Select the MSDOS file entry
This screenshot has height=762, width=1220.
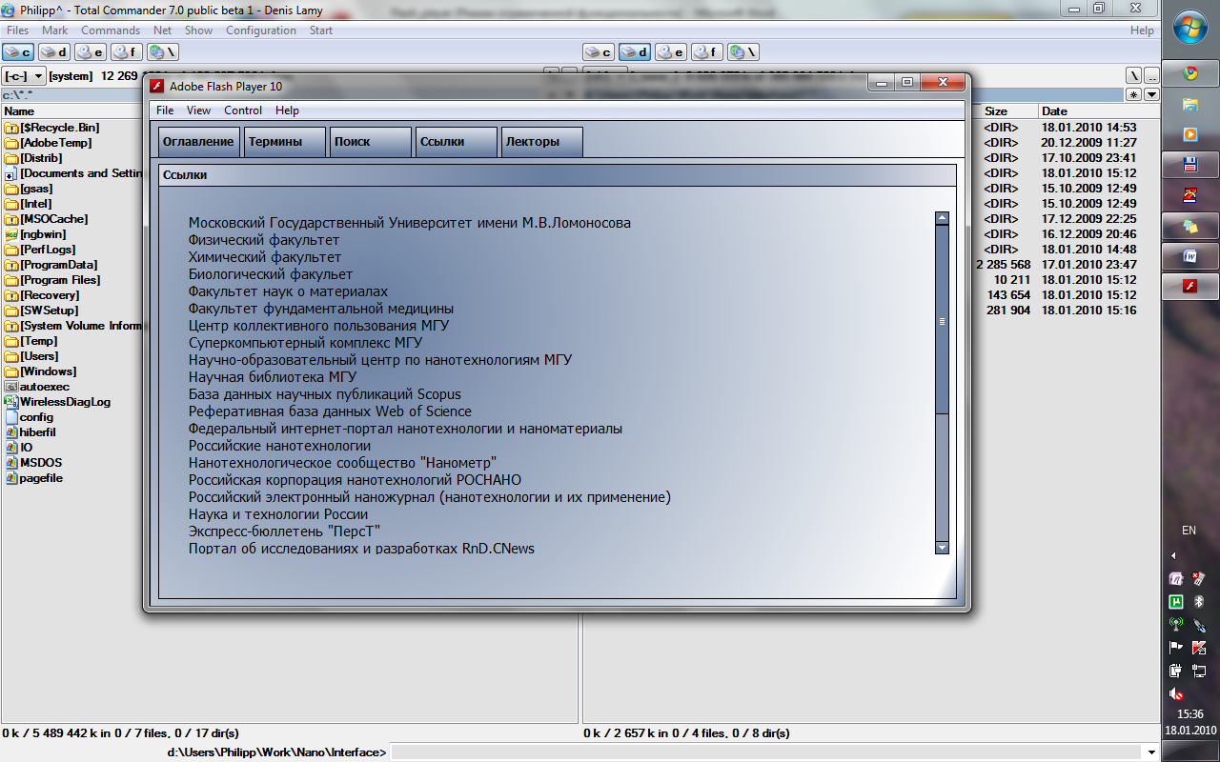point(33,463)
